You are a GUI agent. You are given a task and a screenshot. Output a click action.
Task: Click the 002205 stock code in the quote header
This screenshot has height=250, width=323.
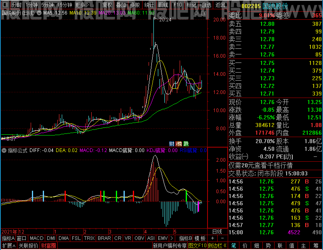[x=251, y=6]
